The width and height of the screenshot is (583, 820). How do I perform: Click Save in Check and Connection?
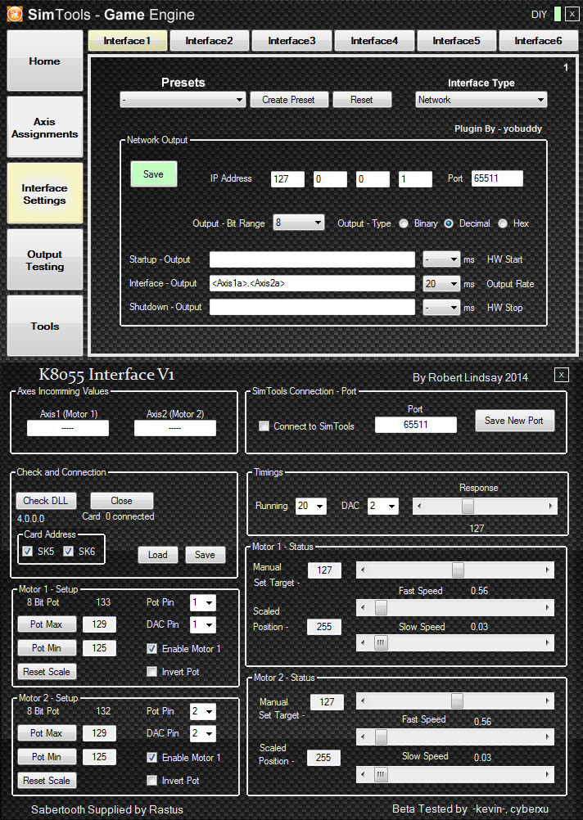click(x=205, y=555)
